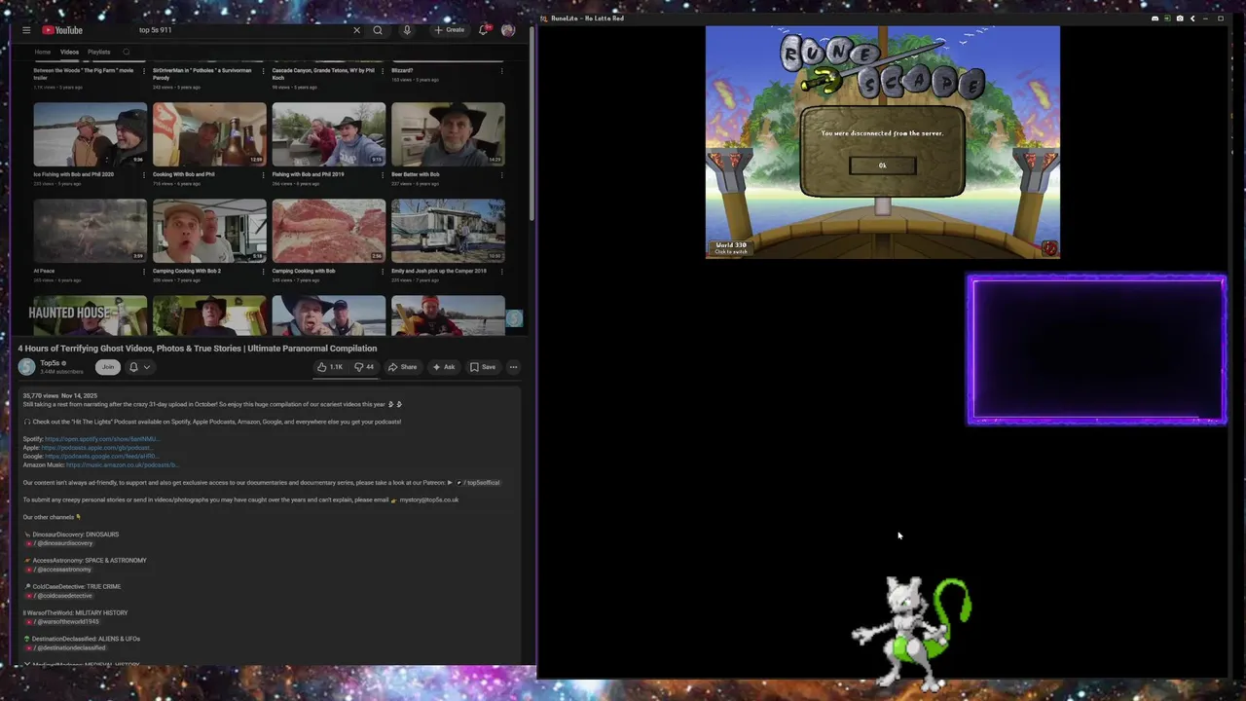Screen dimensions: 1246x701
Task: Start voice search with microphone icon
Action: click(x=407, y=30)
